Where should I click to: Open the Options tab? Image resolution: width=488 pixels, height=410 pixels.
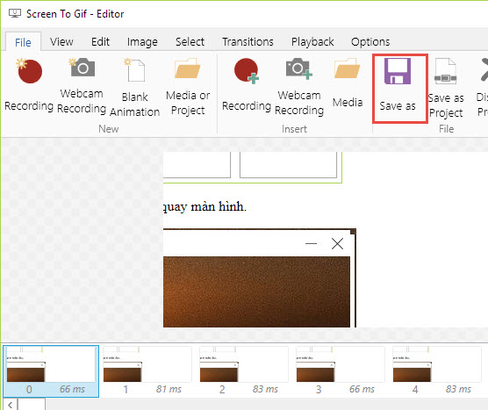pos(370,42)
